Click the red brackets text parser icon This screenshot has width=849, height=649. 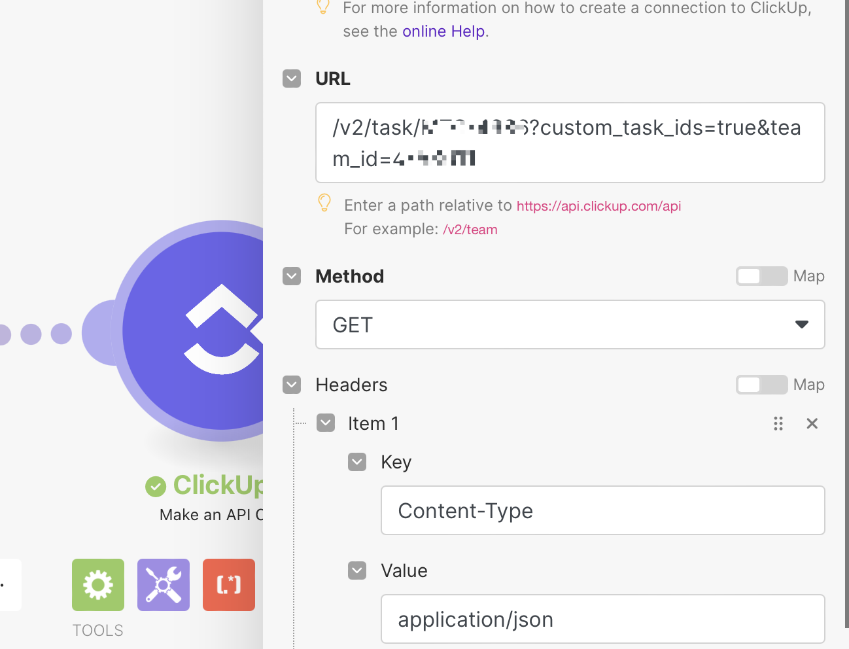(229, 585)
